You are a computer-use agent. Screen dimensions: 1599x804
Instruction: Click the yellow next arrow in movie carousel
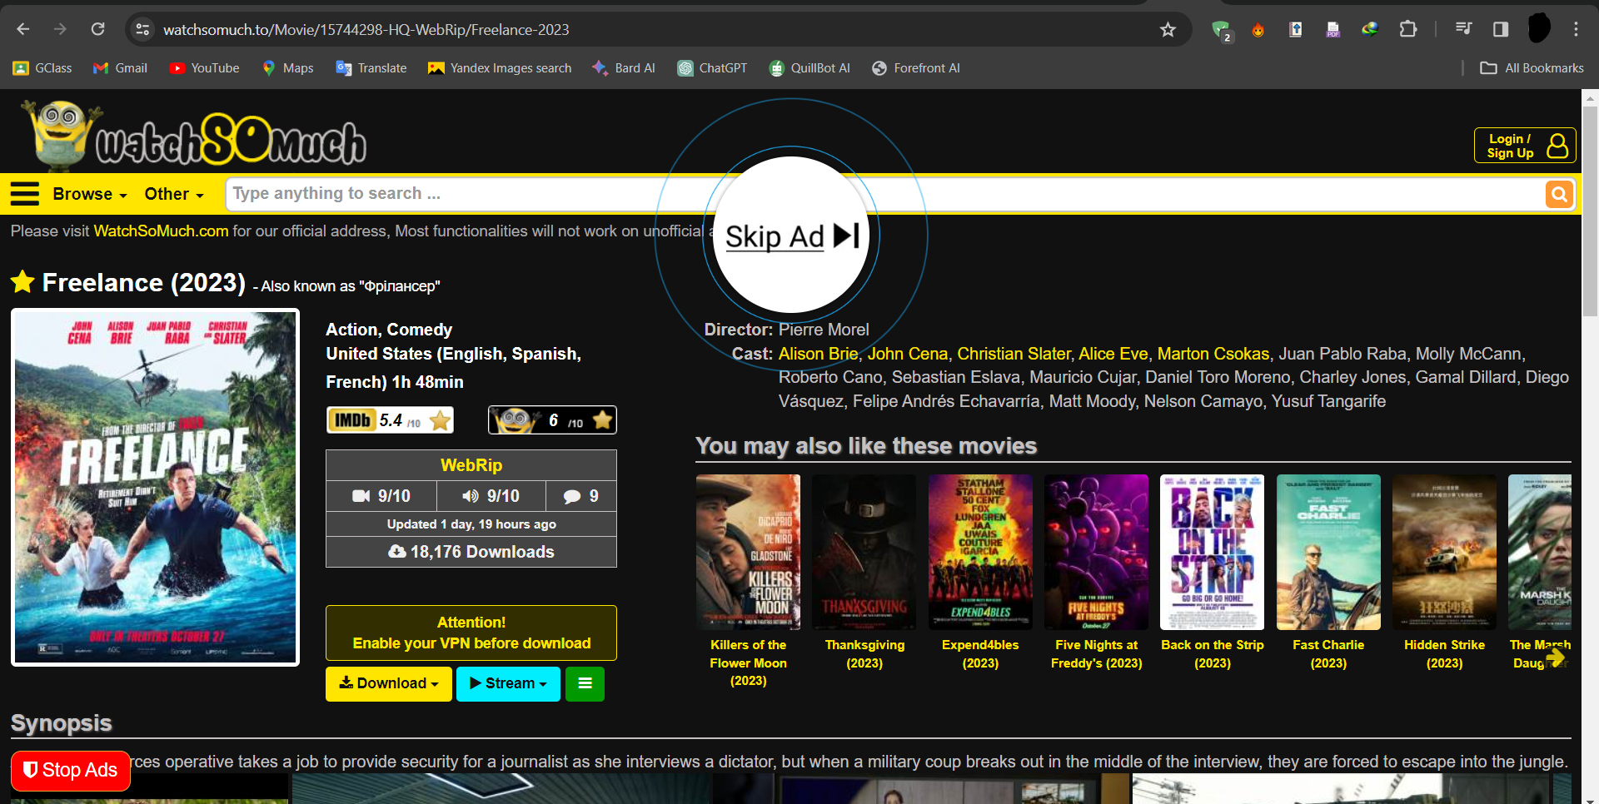click(1554, 658)
